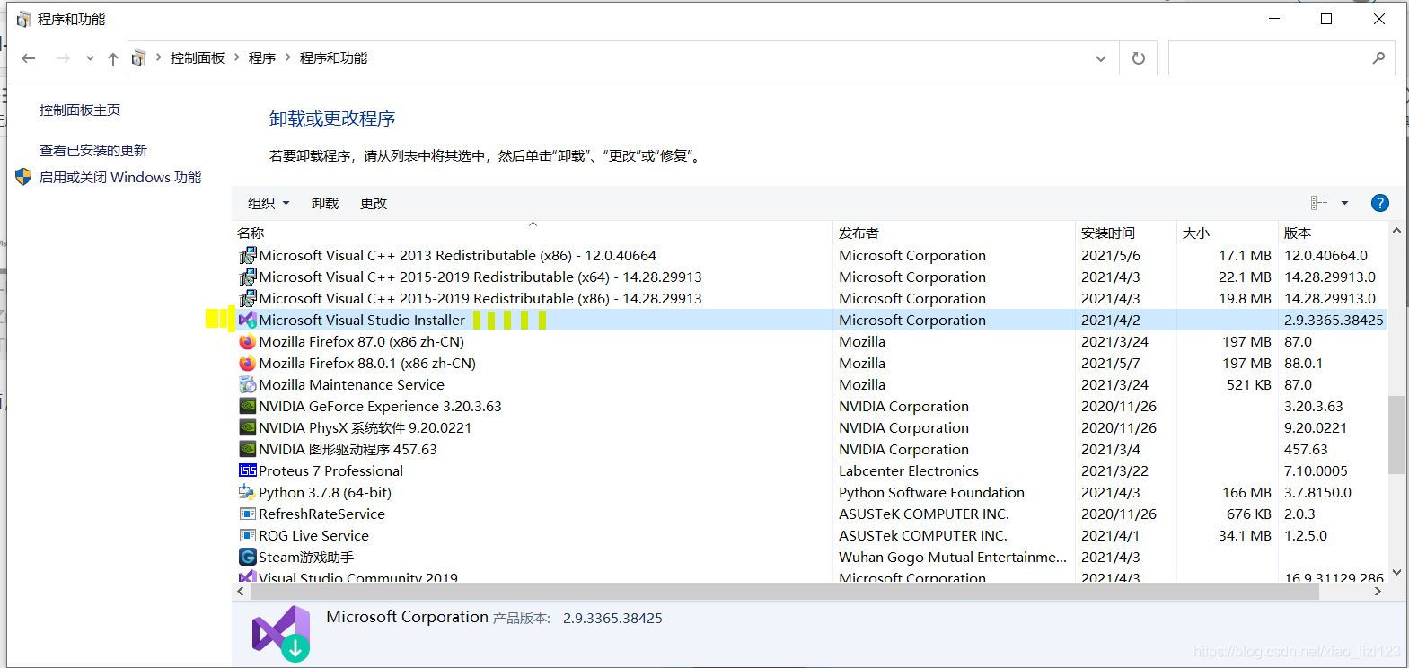The height and width of the screenshot is (668, 1409).
Task: Click the NVIDIA 图形驱动程序 icon
Action: point(248,450)
